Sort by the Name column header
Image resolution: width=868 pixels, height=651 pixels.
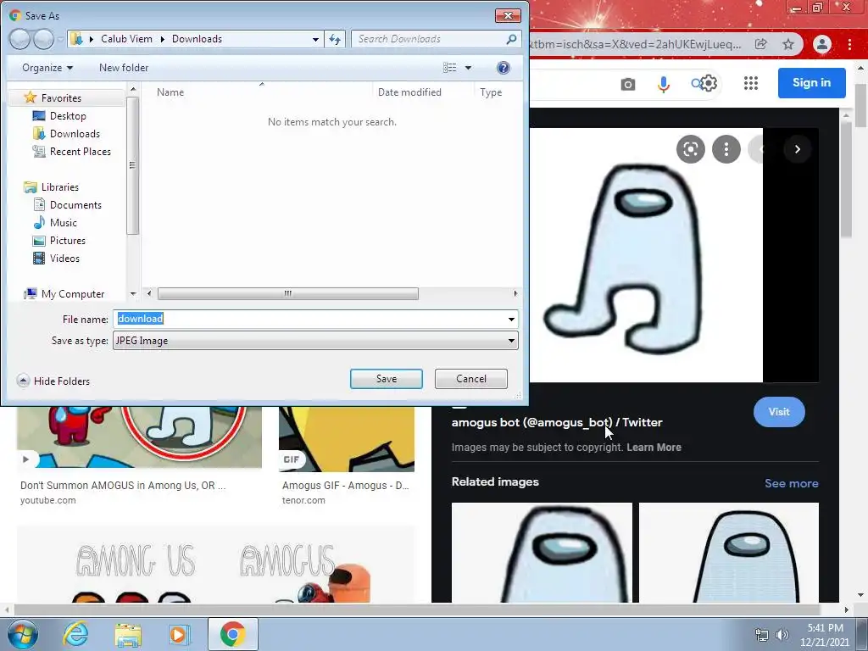point(170,92)
